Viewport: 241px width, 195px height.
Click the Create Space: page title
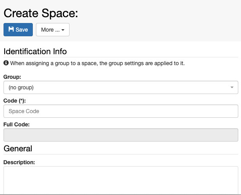click(41, 13)
